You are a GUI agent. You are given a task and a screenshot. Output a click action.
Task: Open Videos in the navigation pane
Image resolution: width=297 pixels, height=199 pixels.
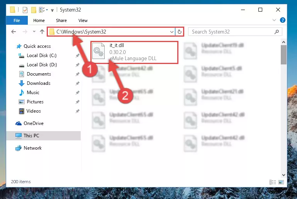pos(34,111)
